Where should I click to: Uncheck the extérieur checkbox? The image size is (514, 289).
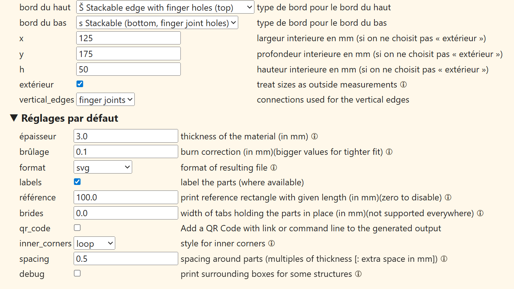80,84
